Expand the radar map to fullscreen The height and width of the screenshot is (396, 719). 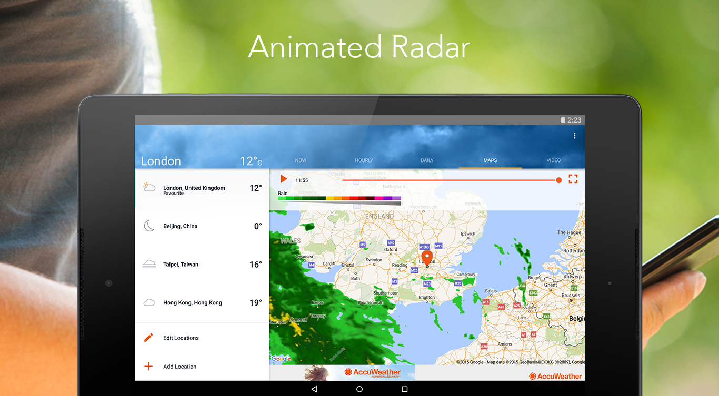[573, 179]
